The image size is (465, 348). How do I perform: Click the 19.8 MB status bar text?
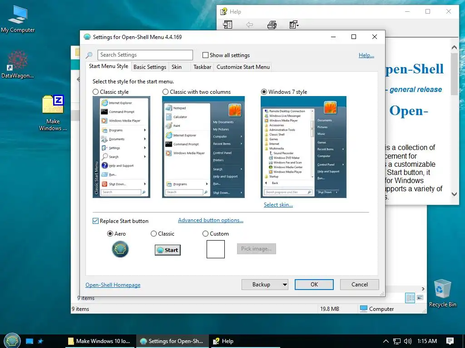330,309
